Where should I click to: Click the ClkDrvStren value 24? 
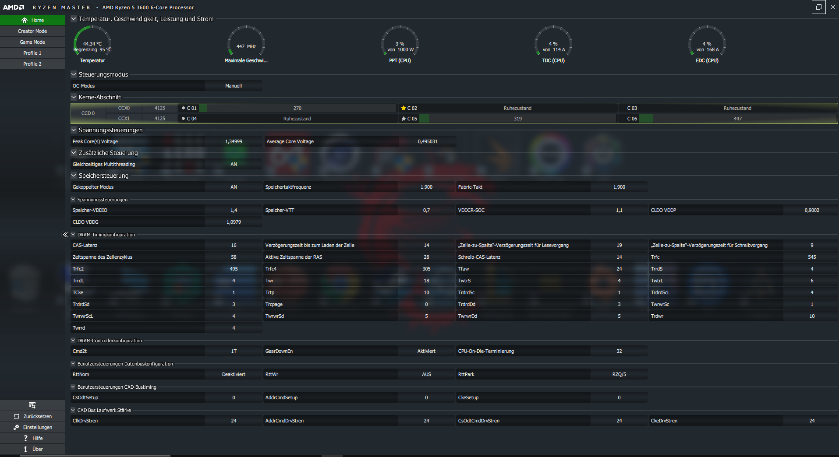(x=234, y=421)
